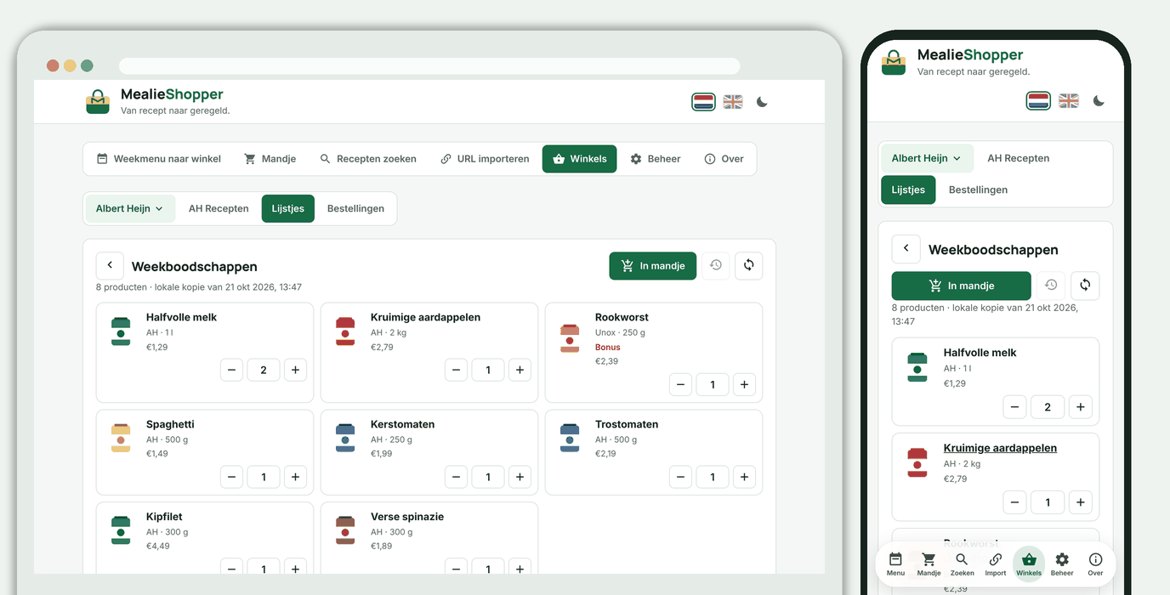Click Halfvolle melk product image on desktop
Image resolution: width=1170 pixels, height=595 pixels.
[121, 331]
